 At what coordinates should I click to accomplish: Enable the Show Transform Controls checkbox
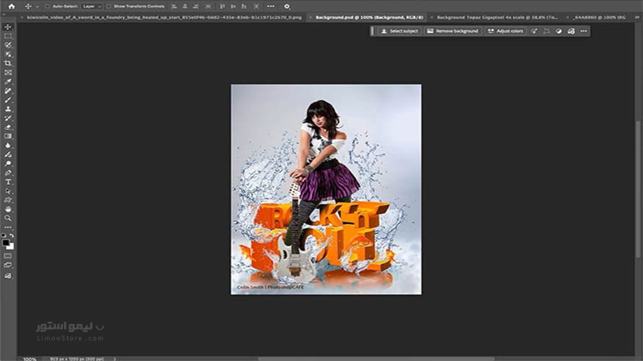pos(109,6)
